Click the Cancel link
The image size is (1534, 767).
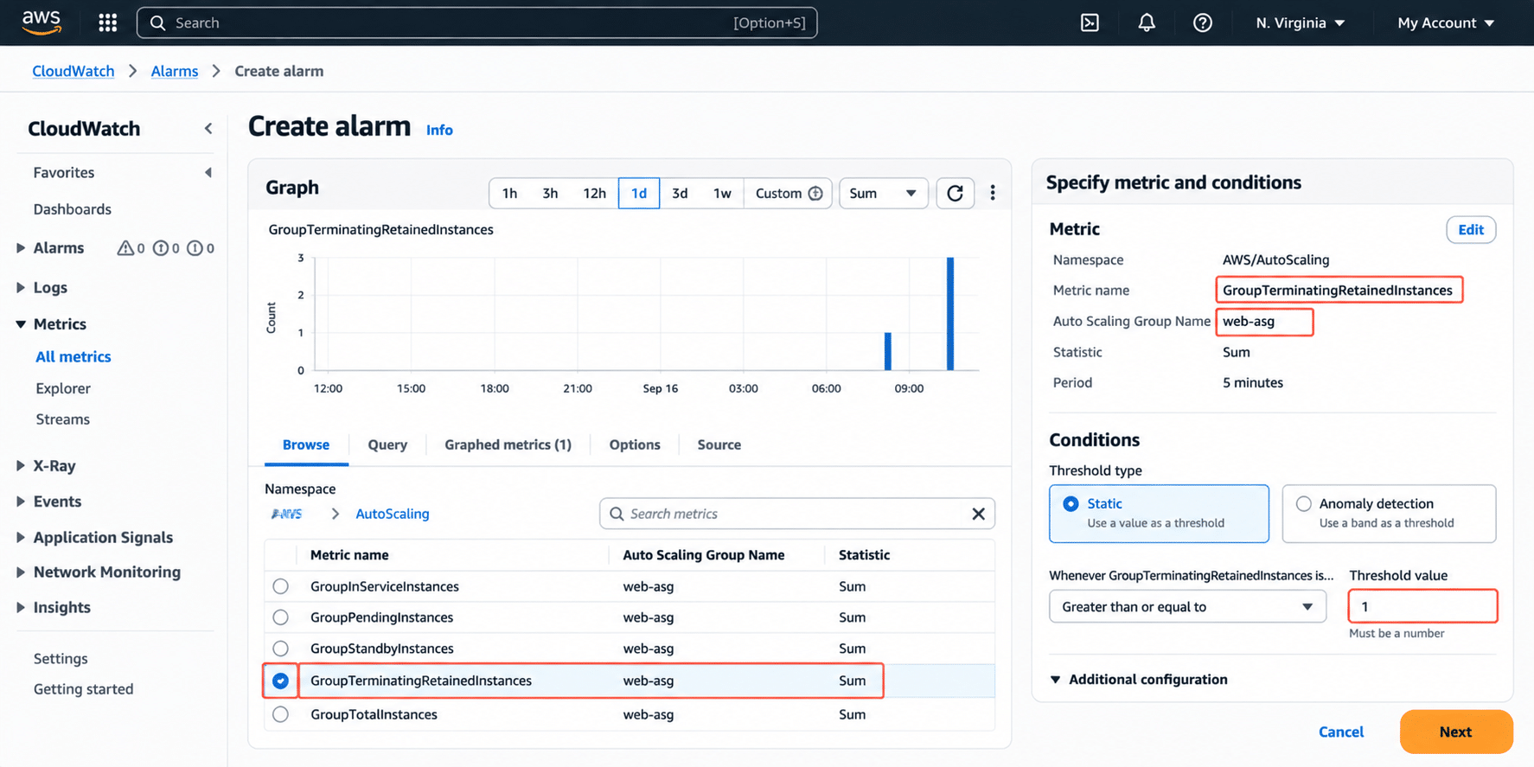click(1340, 732)
